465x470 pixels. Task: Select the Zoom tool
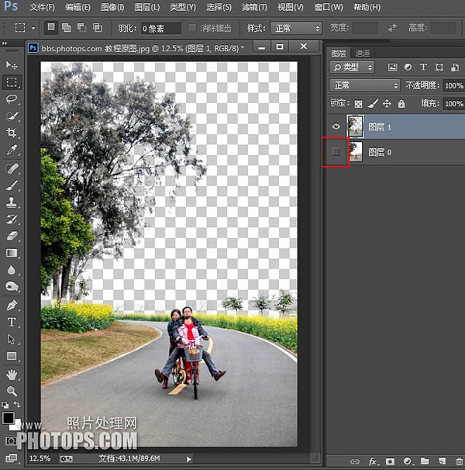pyautogui.click(x=12, y=391)
